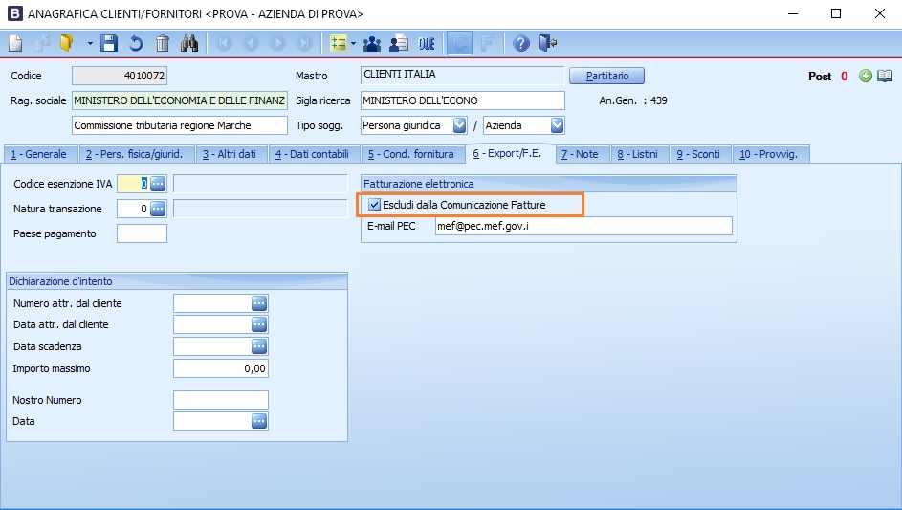Switch to the 5 - Cond. fornitura tab

coord(411,154)
